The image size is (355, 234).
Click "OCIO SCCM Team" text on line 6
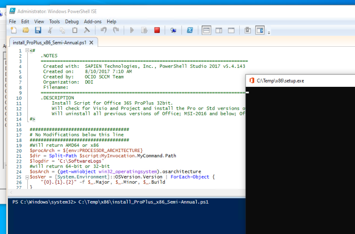pyautogui.click(x=104, y=77)
